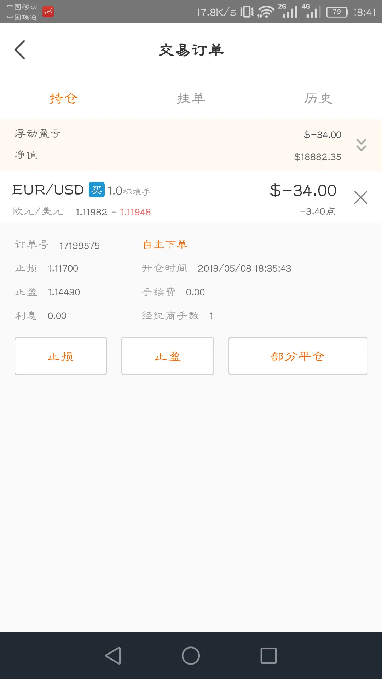This screenshot has width=382, height=679.
Task: Tap the Android back navigation triangle
Action: click(114, 656)
